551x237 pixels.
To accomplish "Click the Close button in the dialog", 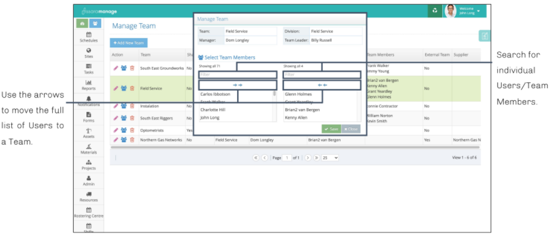I will [351, 129].
